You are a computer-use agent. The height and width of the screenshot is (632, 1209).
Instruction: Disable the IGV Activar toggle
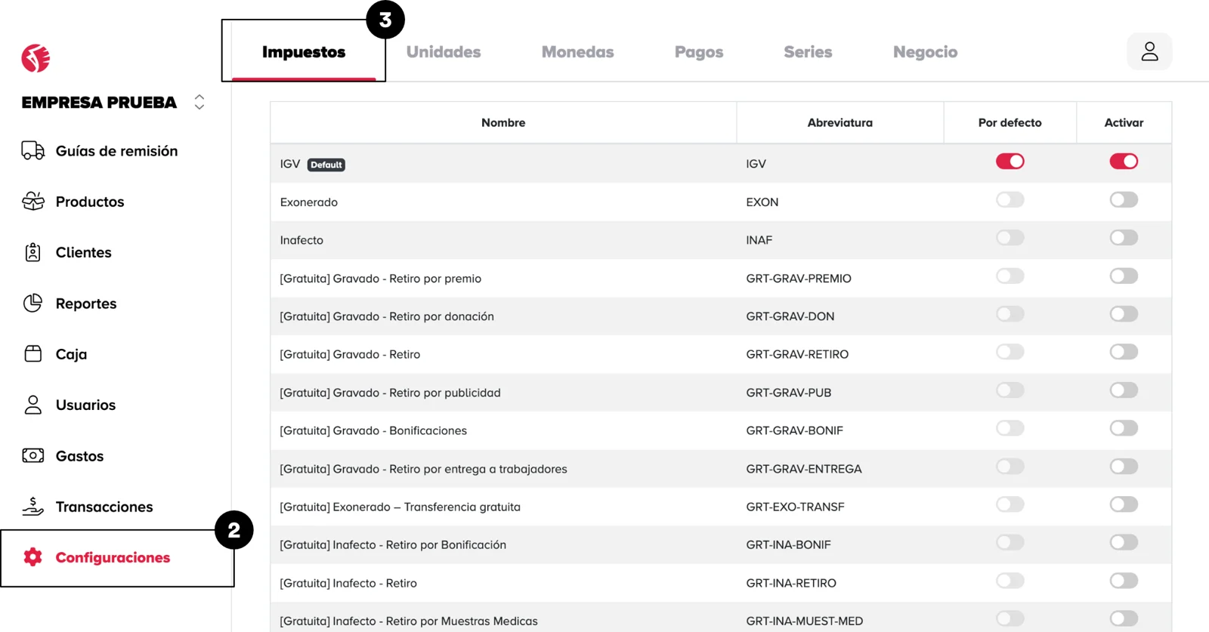click(x=1123, y=162)
